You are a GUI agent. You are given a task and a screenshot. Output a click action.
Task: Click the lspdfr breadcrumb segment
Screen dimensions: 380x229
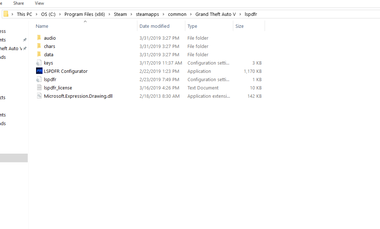click(251, 14)
